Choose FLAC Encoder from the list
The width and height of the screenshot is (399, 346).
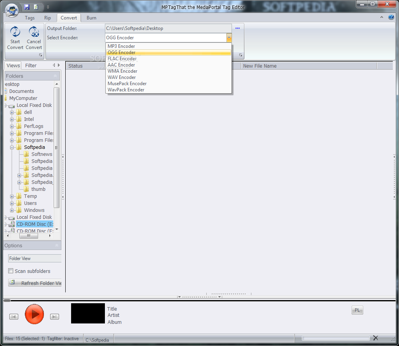(169, 59)
